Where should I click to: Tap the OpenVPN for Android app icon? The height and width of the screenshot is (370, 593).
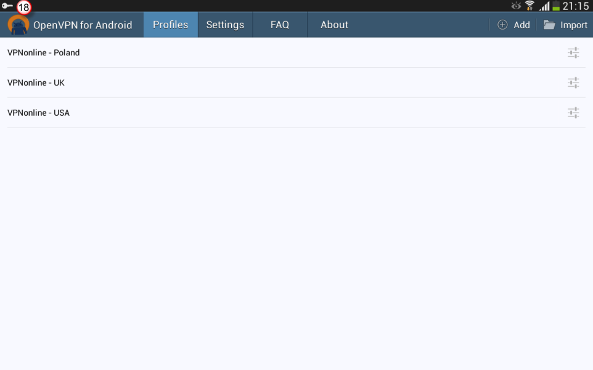pyautogui.click(x=18, y=25)
